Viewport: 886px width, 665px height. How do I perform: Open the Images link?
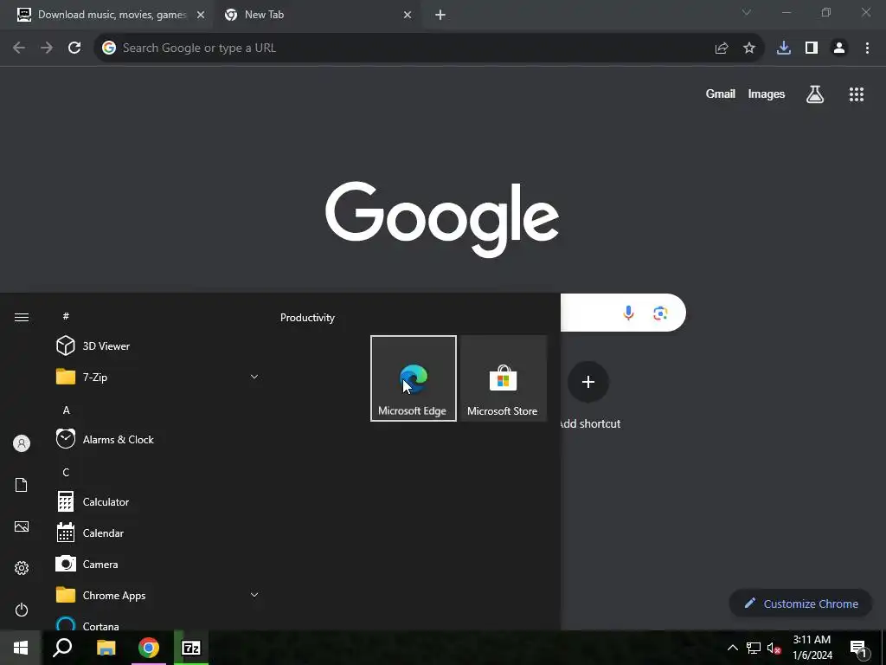(767, 94)
